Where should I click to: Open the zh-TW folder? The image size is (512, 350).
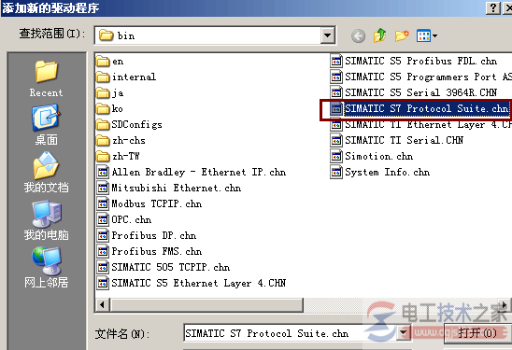tap(118, 156)
